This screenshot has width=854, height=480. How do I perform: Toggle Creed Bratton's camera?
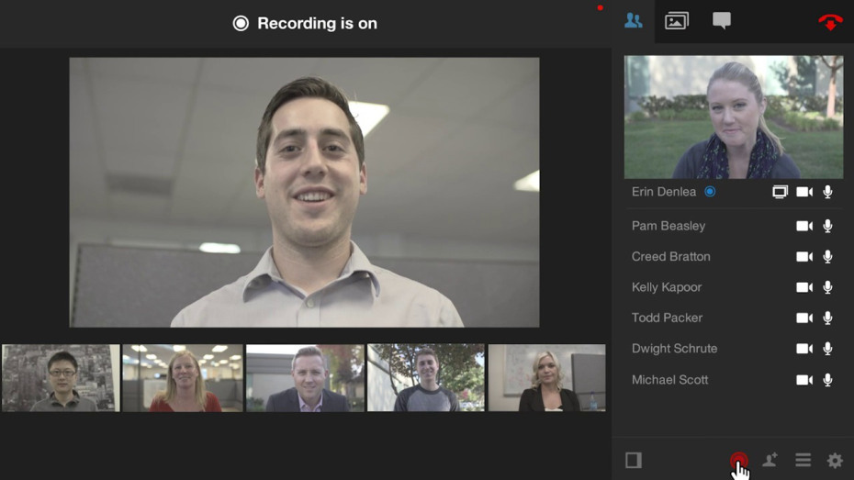coord(804,257)
